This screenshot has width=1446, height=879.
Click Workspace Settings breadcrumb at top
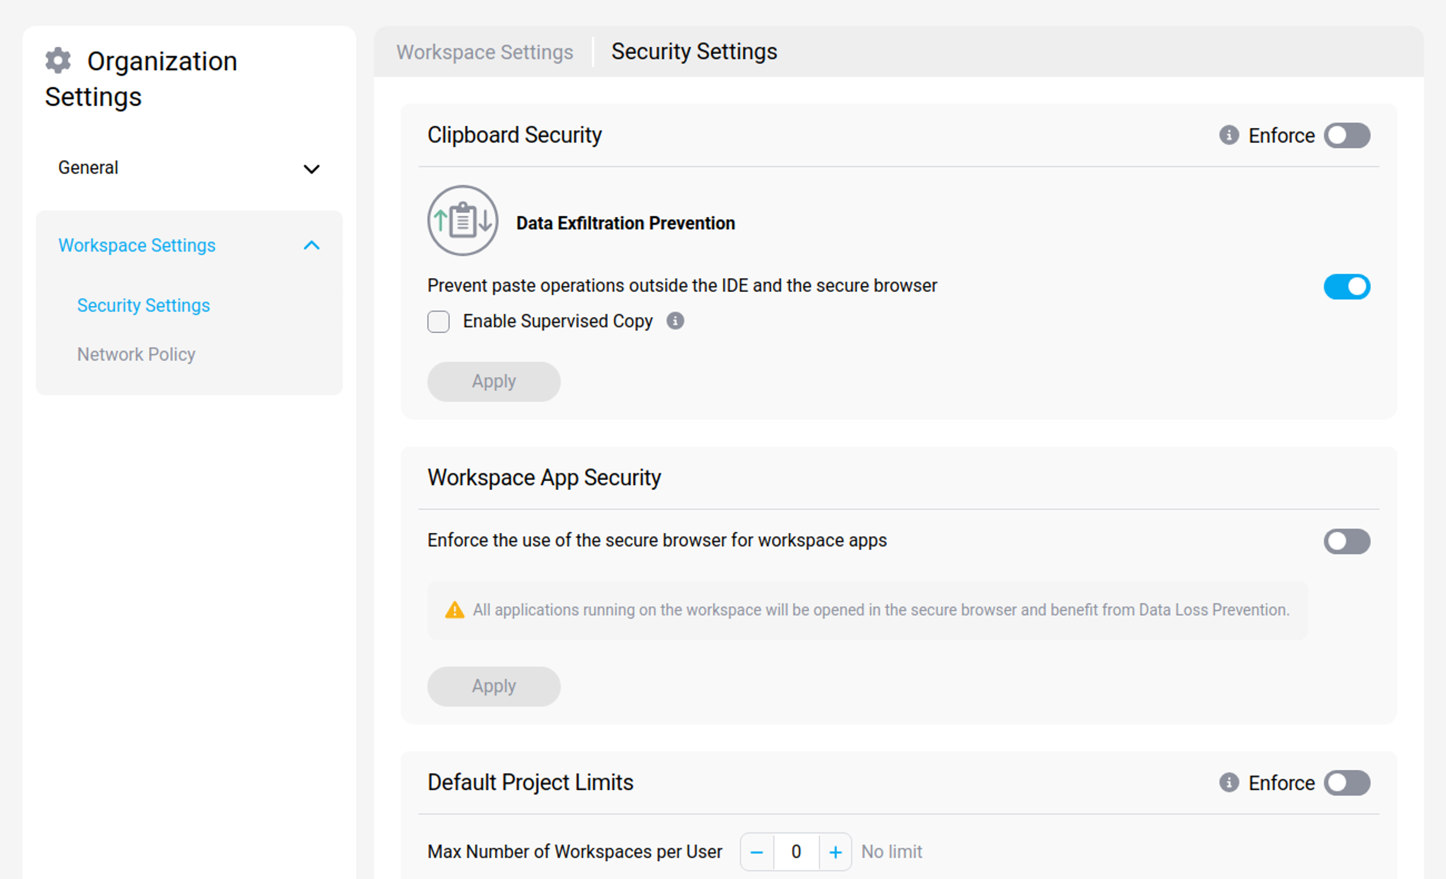(x=484, y=52)
